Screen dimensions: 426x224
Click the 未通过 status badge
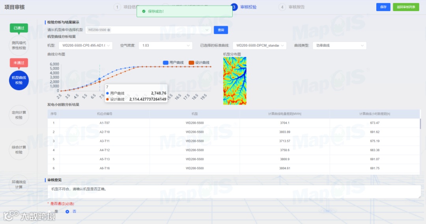(x=19, y=63)
